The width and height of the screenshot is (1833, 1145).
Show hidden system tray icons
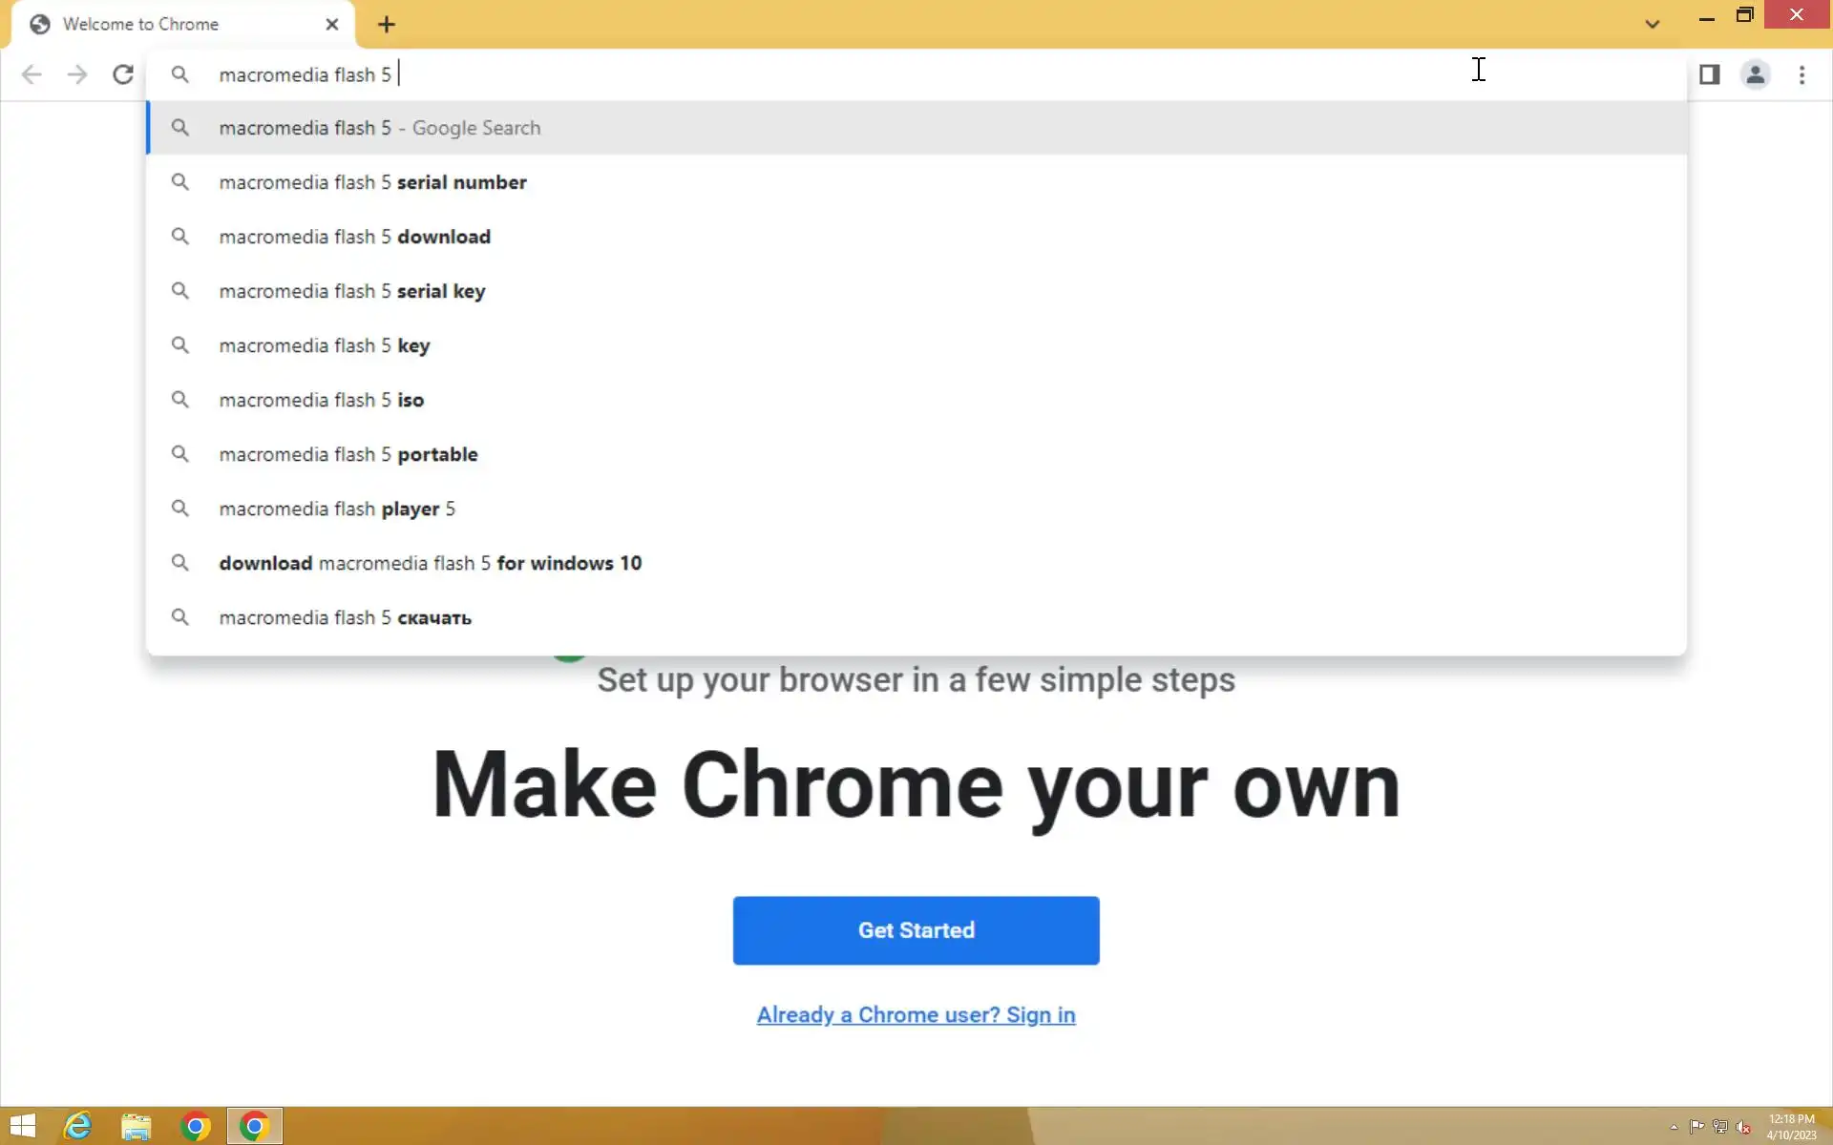[x=1674, y=1127]
